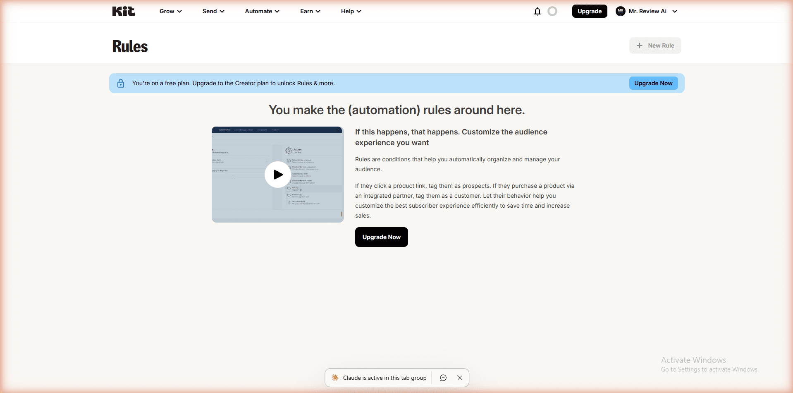
Task: Click the Kit logo
Action: [123, 11]
